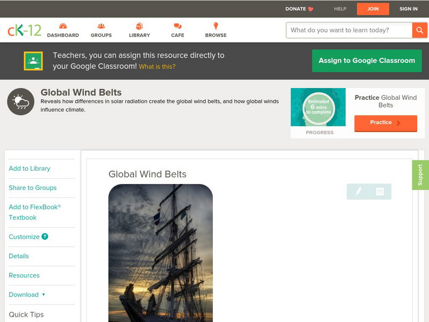The height and width of the screenshot is (322, 429).
Task: Click the notes list icon
Action: (x=380, y=192)
